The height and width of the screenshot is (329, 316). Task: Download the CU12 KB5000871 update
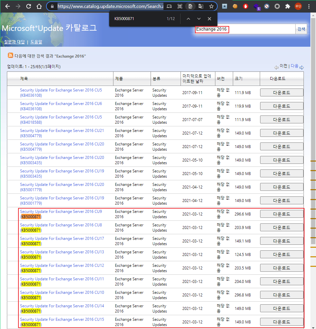tap(281, 268)
